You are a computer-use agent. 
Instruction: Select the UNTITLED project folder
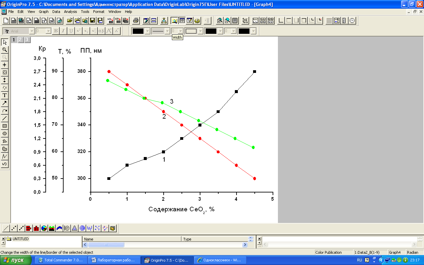point(18,239)
